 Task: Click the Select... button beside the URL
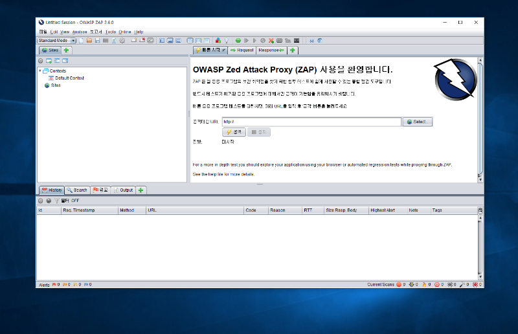tap(418, 122)
